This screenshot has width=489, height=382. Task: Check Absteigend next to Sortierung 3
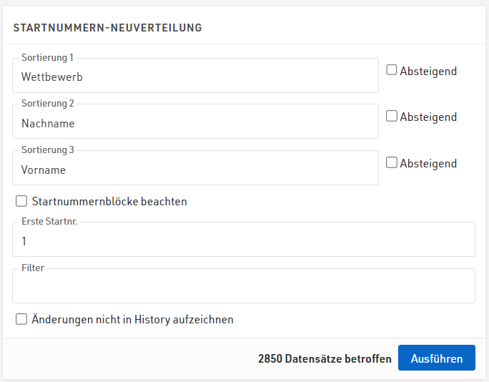[392, 162]
